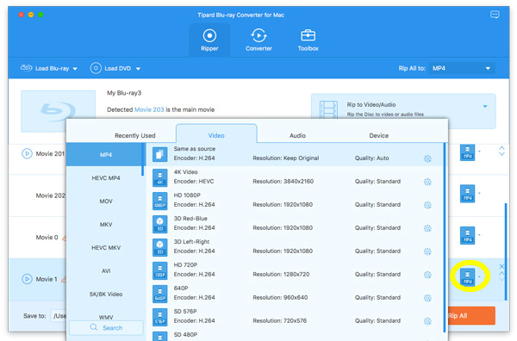This screenshot has height=341, width=517.
Task: Select Movie 202 in the title list
Action: [50, 195]
